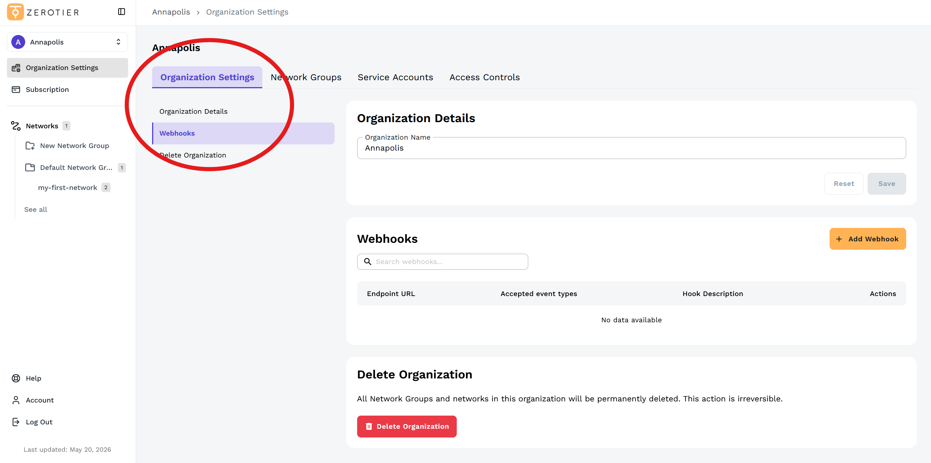The width and height of the screenshot is (931, 463).
Task: Jump to Delete Organization section link
Action: pyautogui.click(x=243, y=155)
